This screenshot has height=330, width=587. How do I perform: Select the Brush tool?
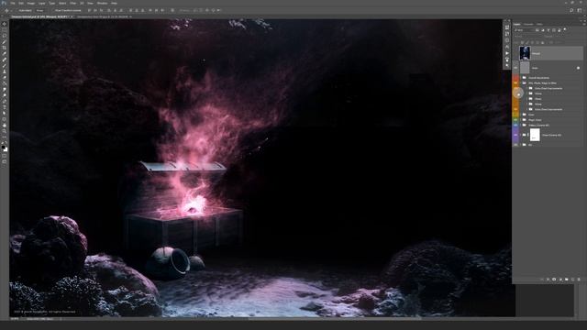[x=5, y=66]
